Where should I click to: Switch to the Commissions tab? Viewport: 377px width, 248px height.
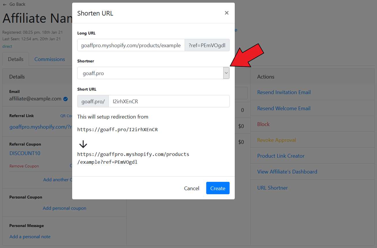[x=50, y=59]
